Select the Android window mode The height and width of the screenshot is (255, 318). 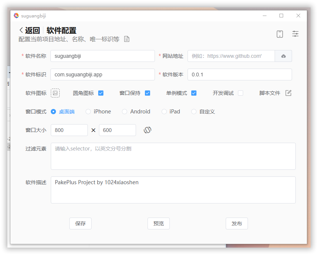click(125, 112)
